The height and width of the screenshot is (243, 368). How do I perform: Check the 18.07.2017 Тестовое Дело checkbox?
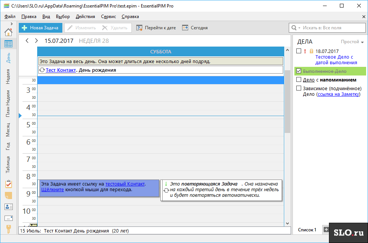tap(299, 51)
